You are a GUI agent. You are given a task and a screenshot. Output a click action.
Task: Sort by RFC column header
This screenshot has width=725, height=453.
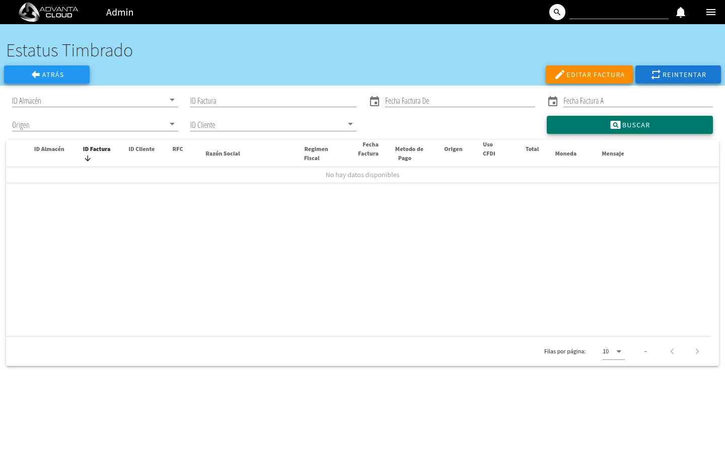(178, 149)
